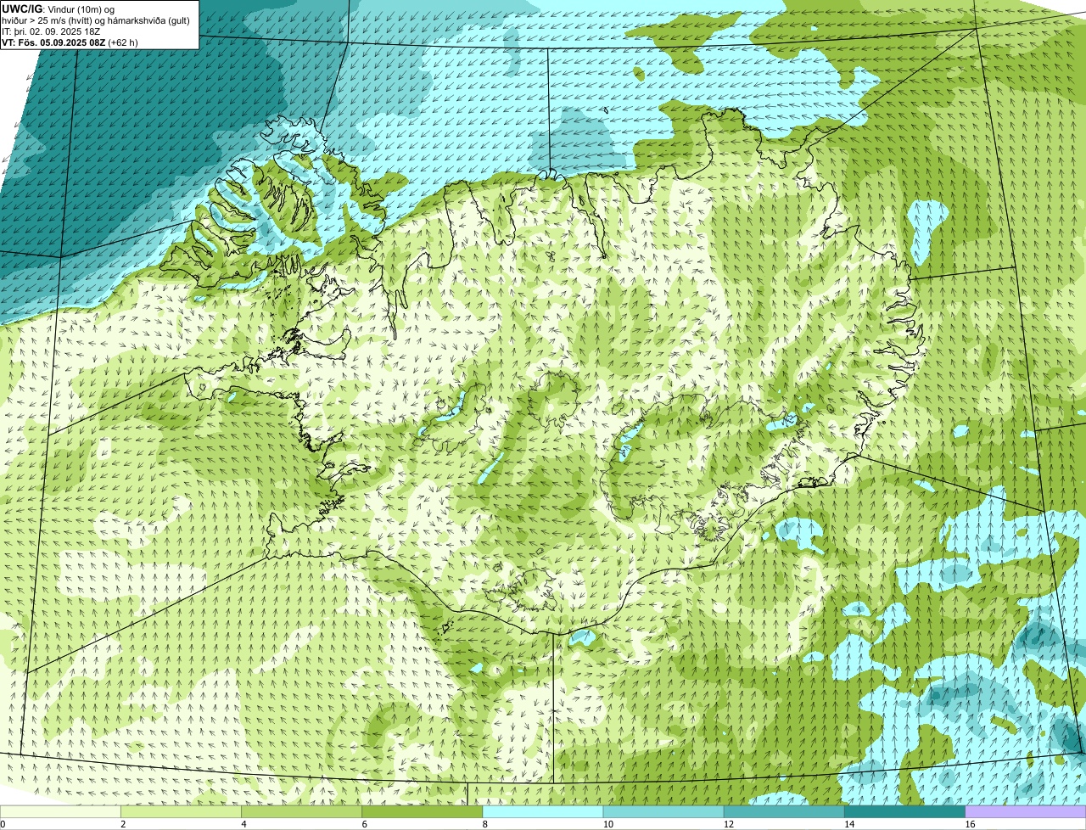Click the legend scale label '8'

tap(485, 824)
